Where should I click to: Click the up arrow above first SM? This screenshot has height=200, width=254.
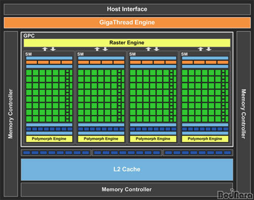45,49
